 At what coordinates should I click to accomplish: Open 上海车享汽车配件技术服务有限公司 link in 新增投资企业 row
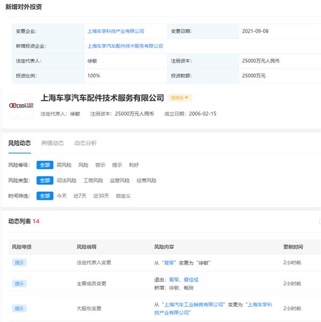pyautogui.click(x=125, y=46)
